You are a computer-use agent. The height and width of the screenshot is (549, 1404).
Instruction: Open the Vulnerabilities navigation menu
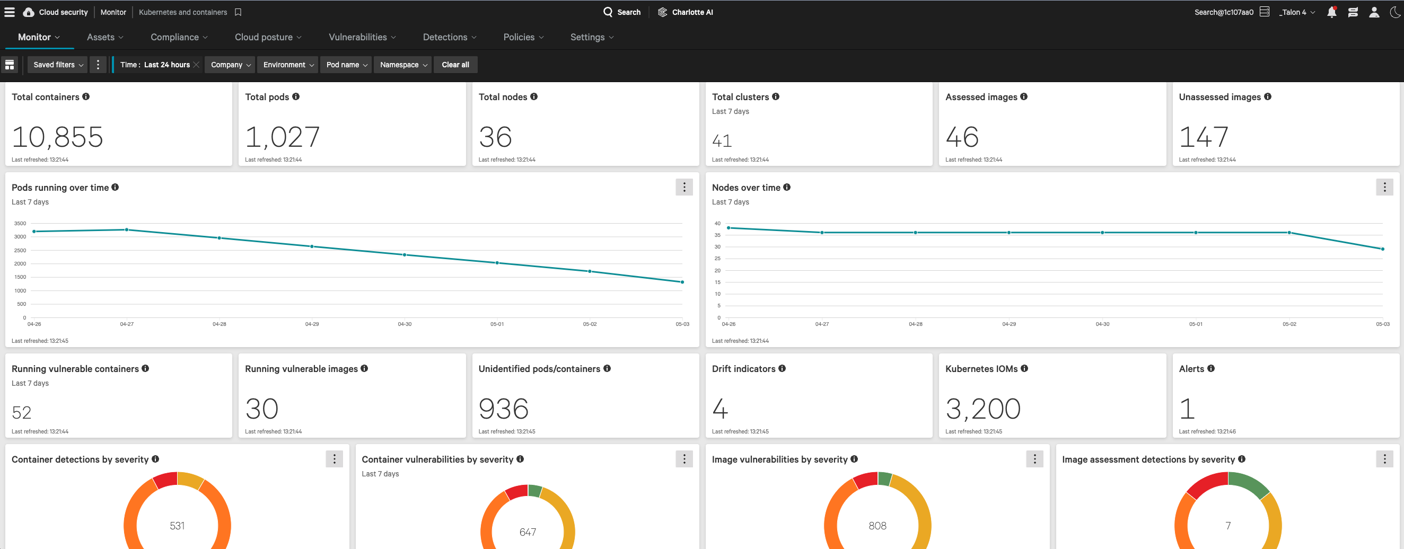pos(362,37)
